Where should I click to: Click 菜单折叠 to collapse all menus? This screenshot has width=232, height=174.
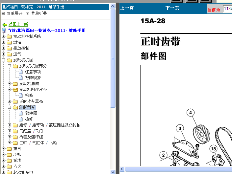(x=39, y=13)
